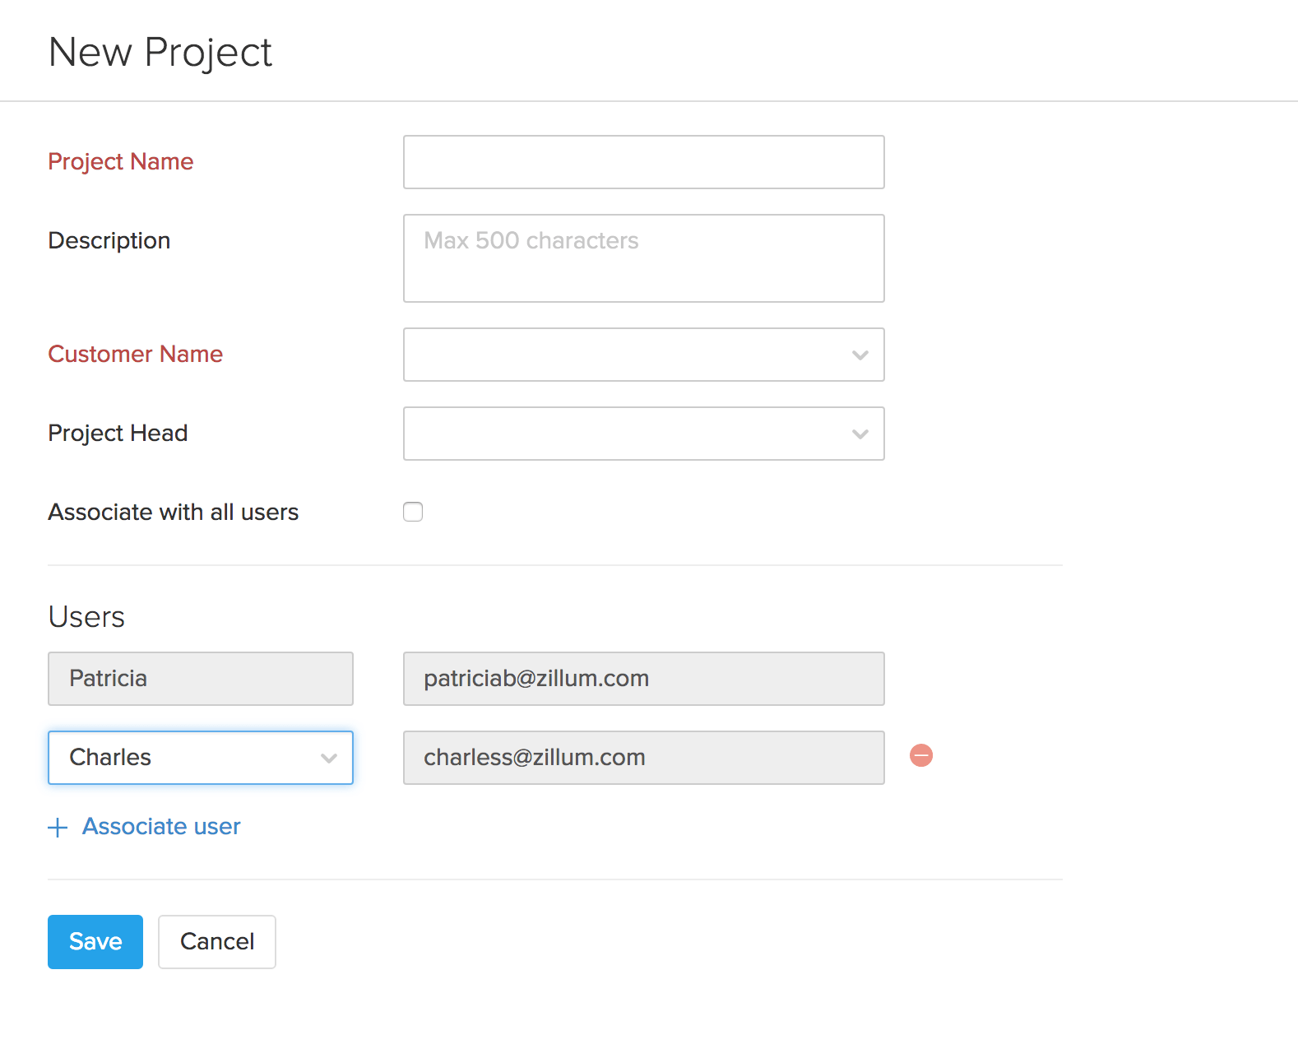This screenshot has height=1058, width=1298.
Task: Click into the Description text area
Action: [x=643, y=258]
